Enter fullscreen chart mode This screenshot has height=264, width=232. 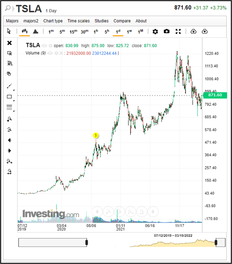click(x=178, y=31)
